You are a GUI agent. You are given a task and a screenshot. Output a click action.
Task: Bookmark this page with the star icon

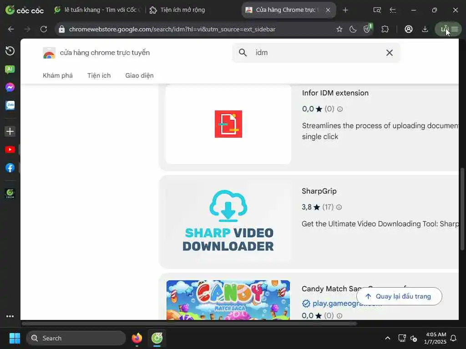click(x=339, y=29)
